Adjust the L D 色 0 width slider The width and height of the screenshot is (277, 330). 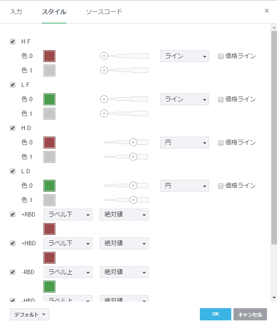tap(133, 186)
